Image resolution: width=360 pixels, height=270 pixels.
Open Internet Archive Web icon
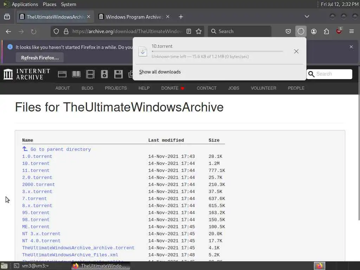click(x=62, y=74)
